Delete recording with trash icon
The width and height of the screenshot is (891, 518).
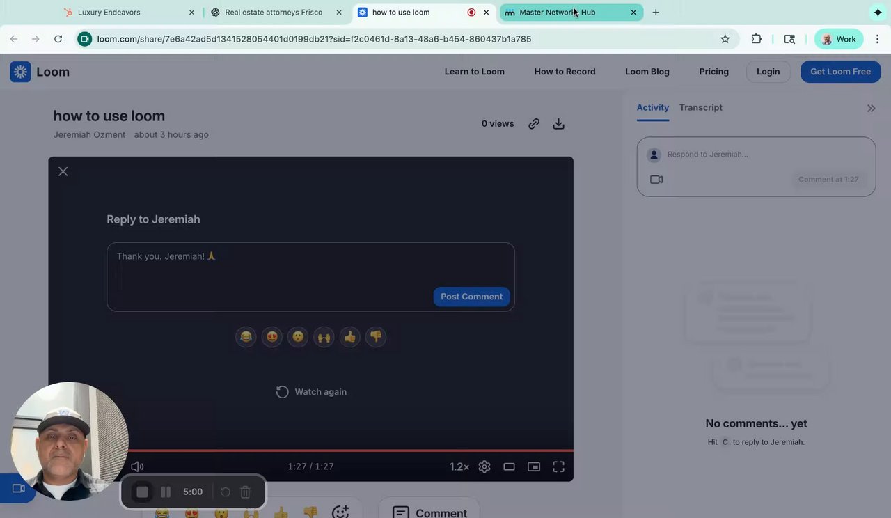(245, 492)
